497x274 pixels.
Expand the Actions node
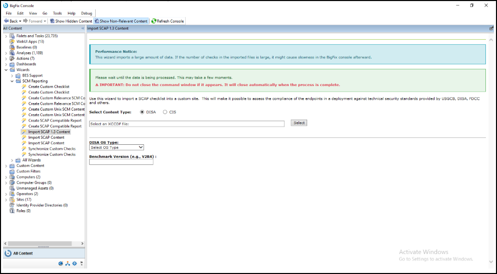pyautogui.click(x=6, y=58)
